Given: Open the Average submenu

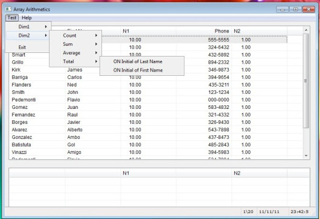Looking at the screenshot, I should pos(75,53).
